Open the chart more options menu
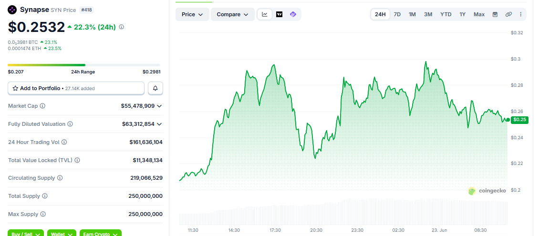Image resolution: width=539 pixels, height=236 pixels. 521,14
